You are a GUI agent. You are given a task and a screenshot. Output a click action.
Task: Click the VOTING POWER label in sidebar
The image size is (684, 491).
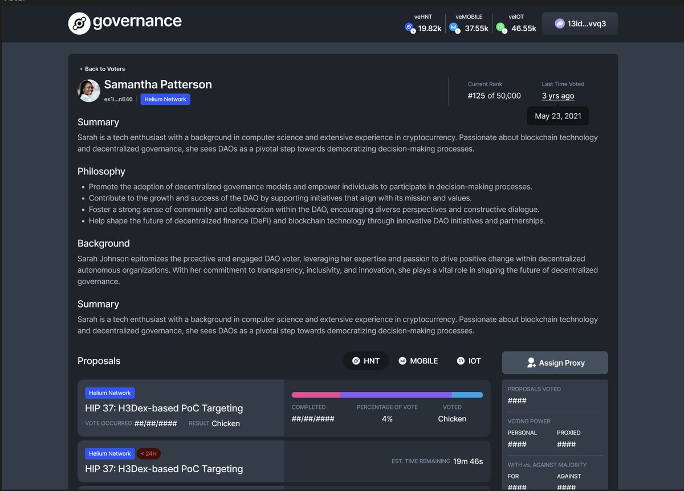tap(529, 422)
